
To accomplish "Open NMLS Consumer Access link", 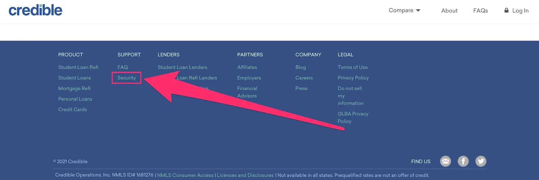I will [x=185, y=175].
